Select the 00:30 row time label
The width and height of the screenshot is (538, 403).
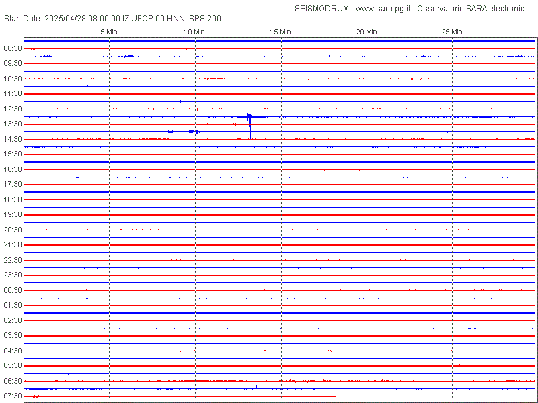pyautogui.click(x=13, y=290)
